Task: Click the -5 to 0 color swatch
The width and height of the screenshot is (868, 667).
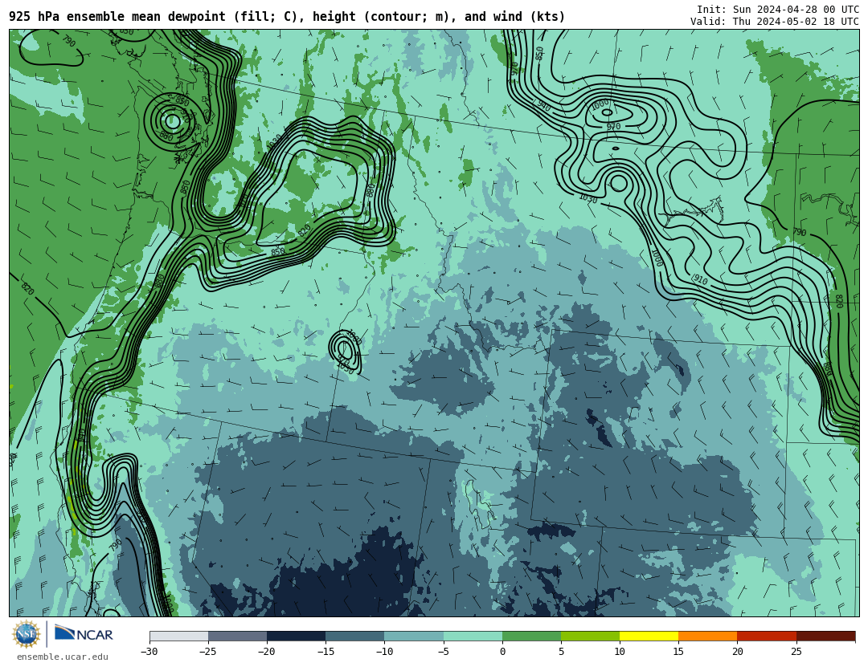Action: point(473,636)
